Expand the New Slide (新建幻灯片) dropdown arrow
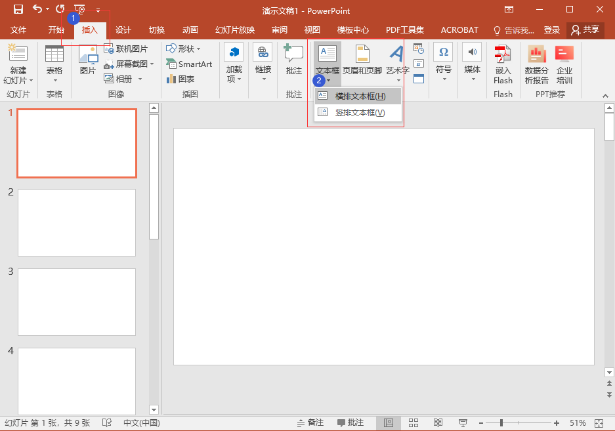This screenshot has height=431, width=615. click(x=31, y=81)
